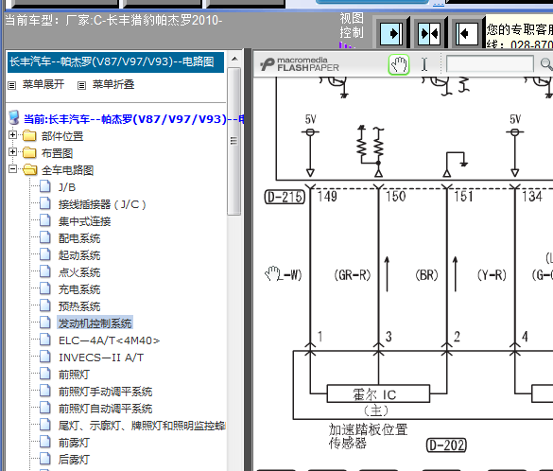Click the 菜单折叠 collapse-menu button
The width and height of the screenshot is (553, 471).
pos(113,84)
